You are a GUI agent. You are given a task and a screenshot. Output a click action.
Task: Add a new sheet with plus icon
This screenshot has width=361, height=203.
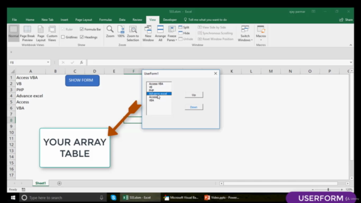tap(59, 183)
